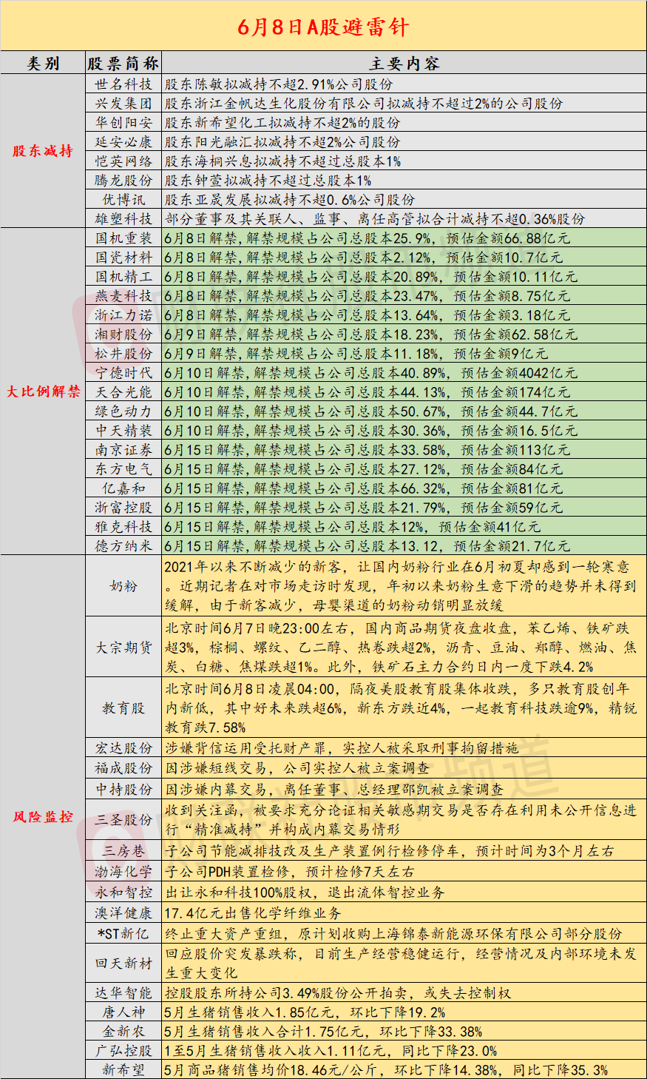Click the 大宗期货 row label
Viewport: 647px width, 1079px height.
[x=123, y=648]
